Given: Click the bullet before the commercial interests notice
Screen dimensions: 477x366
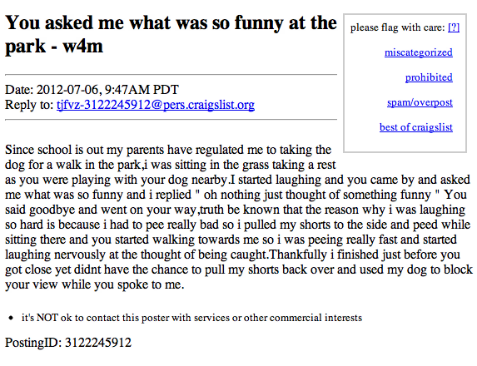Looking at the screenshot, I should tap(12, 319).
